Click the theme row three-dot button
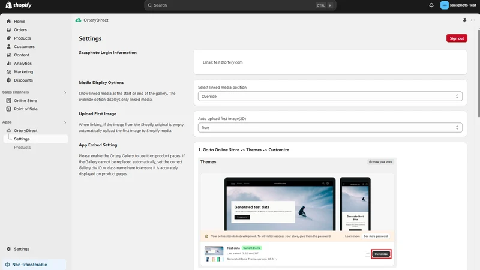The height and width of the screenshot is (270, 480). point(367,254)
